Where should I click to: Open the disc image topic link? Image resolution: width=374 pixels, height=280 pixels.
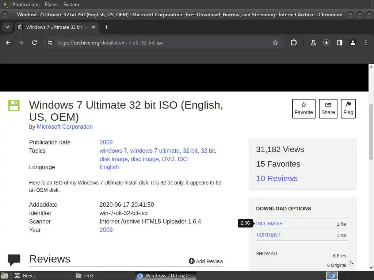click(x=145, y=159)
